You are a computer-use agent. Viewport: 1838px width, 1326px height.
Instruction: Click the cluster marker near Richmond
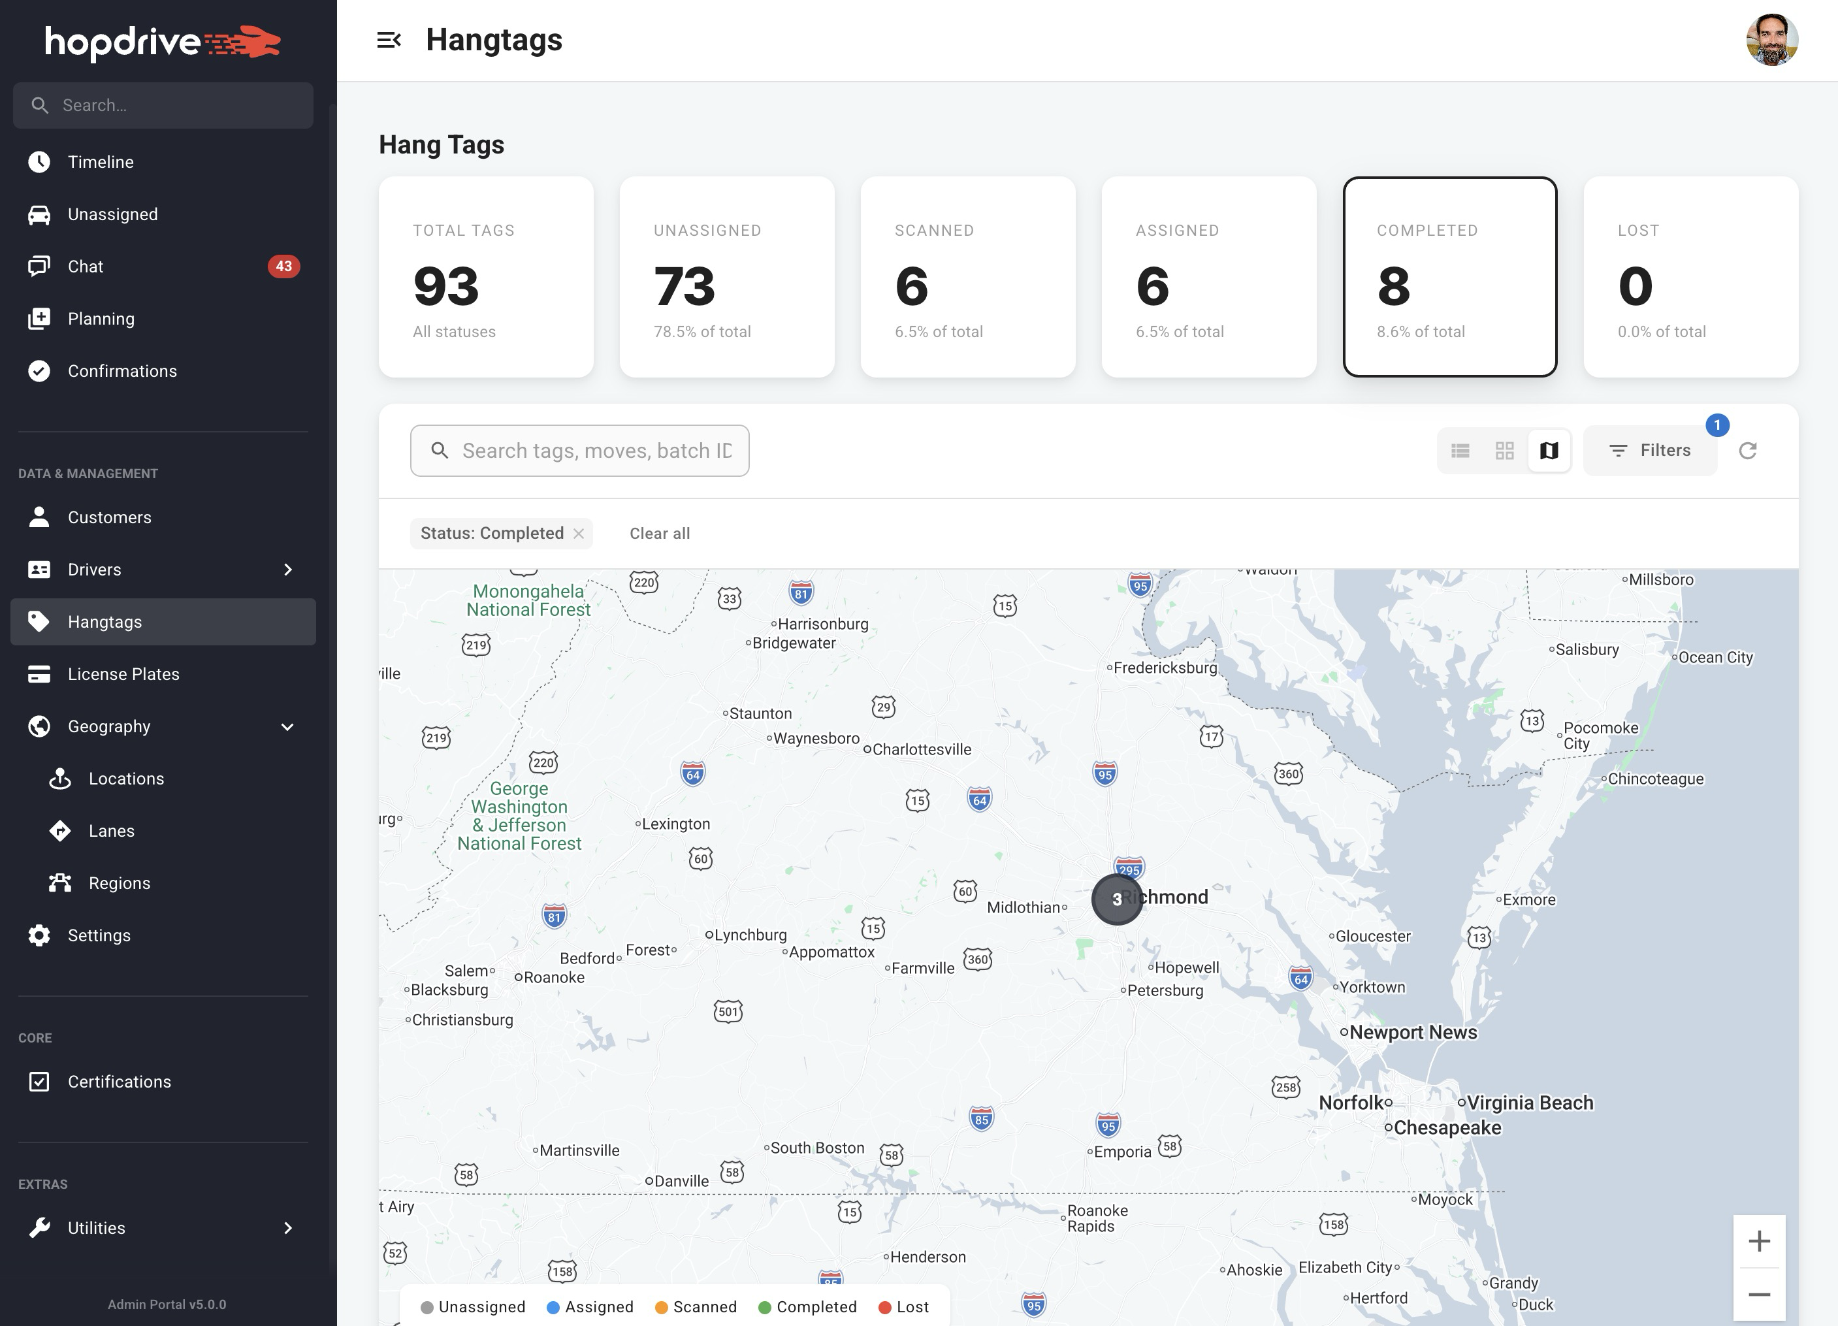coord(1117,899)
